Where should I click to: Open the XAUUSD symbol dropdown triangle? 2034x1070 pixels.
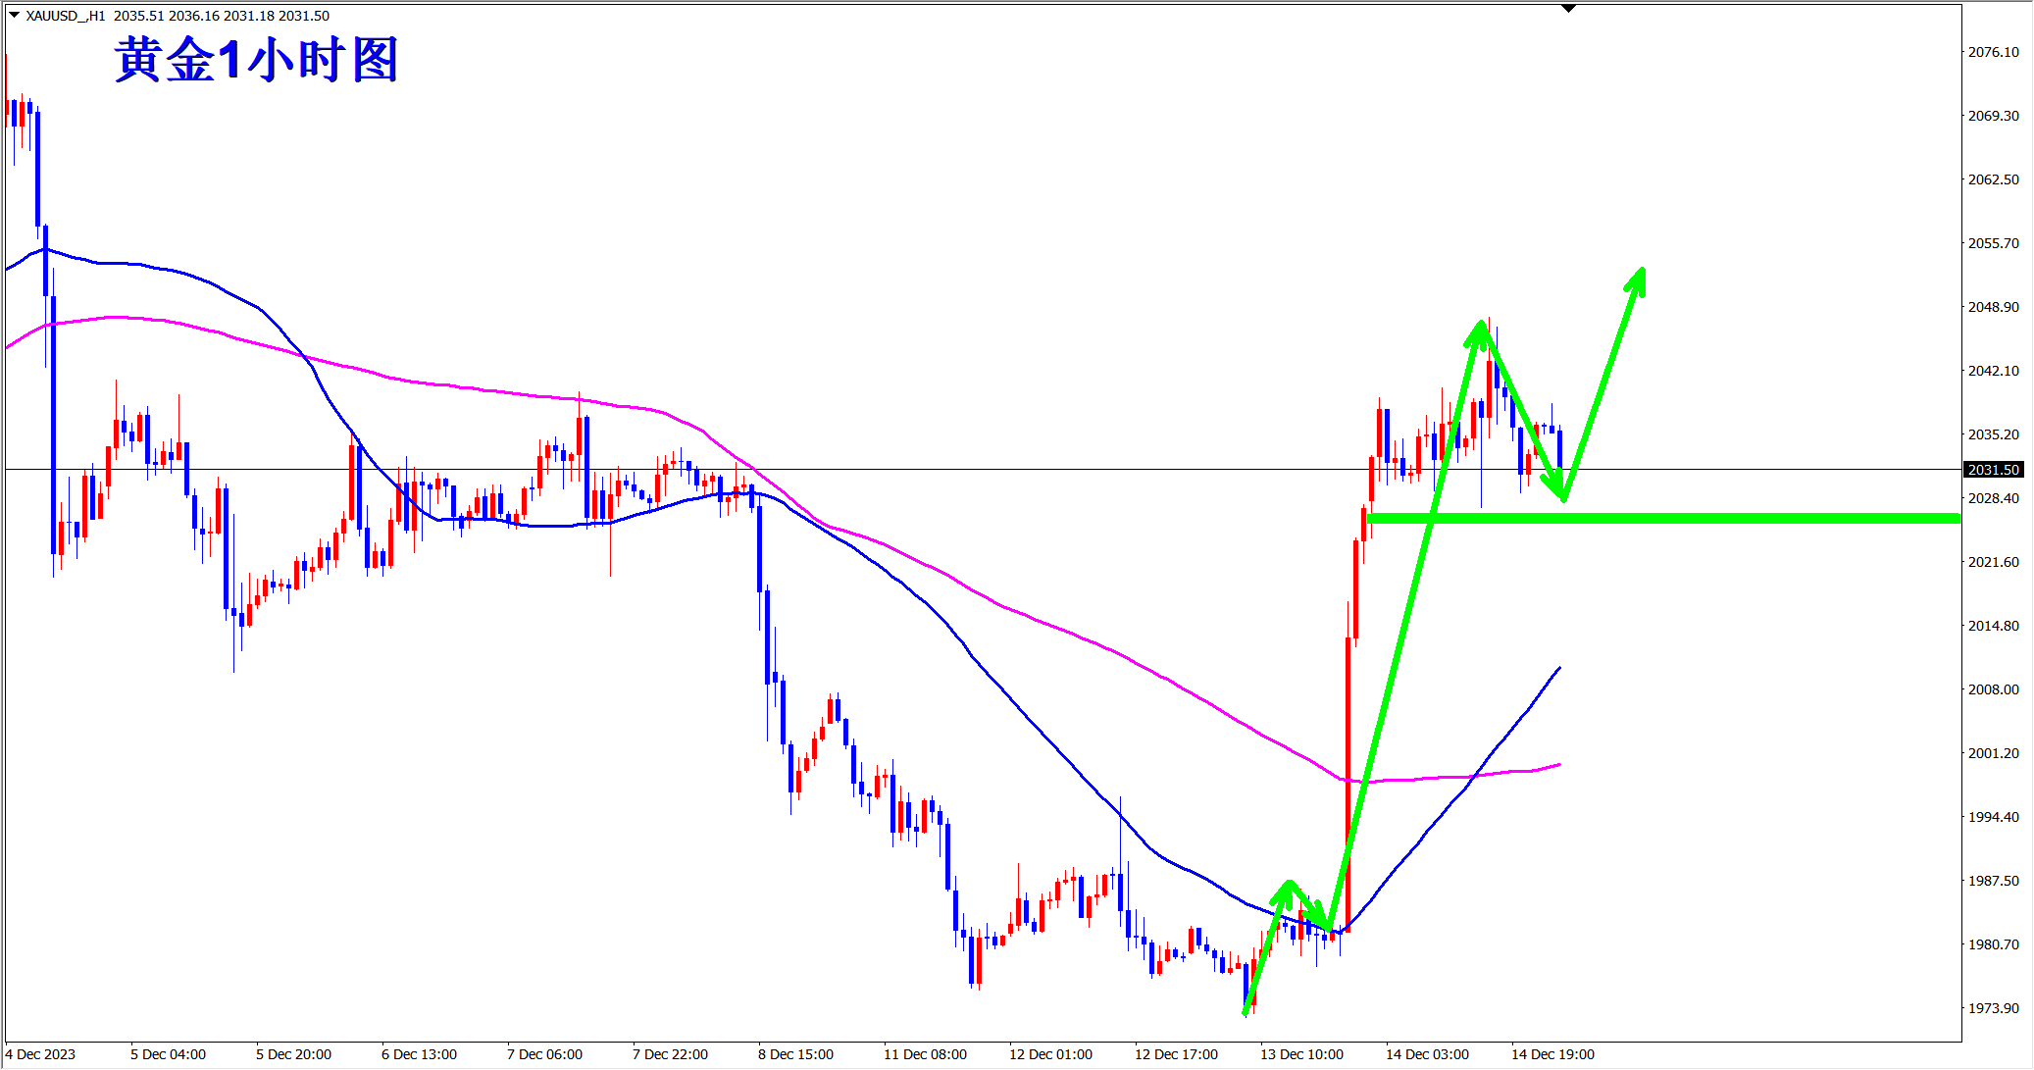(14, 15)
